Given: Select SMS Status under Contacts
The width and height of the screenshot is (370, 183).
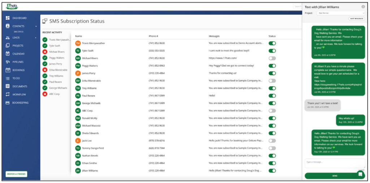Looking at the screenshot, I should tap(18, 32).
